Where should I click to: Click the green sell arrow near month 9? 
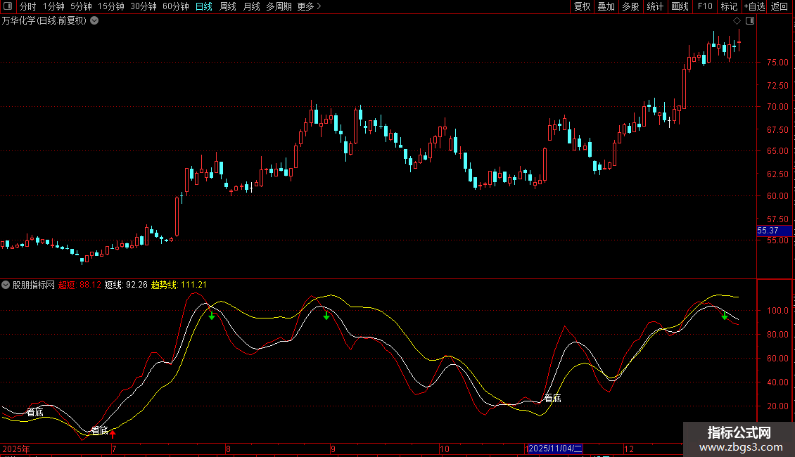(326, 316)
